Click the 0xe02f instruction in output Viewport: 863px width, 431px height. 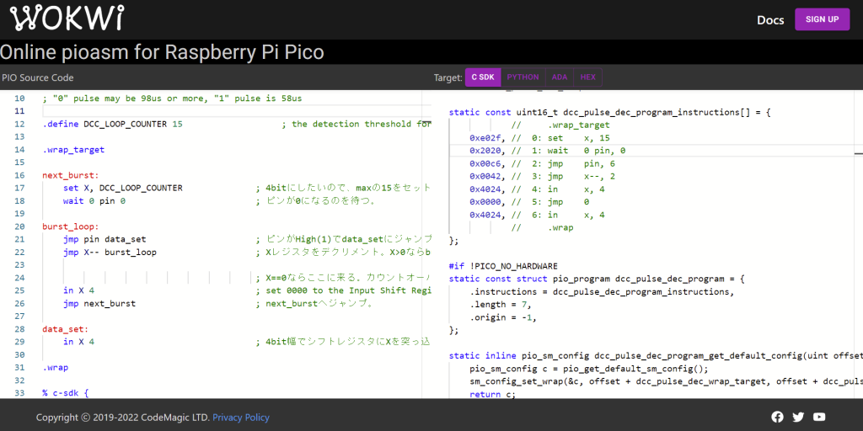coord(485,137)
